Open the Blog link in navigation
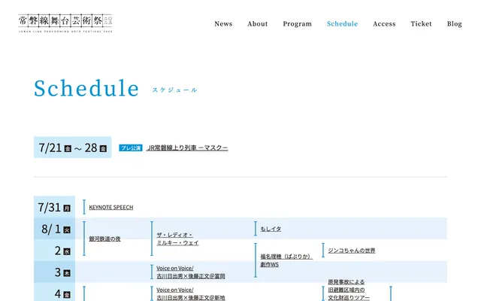481x301 pixels. (454, 24)
